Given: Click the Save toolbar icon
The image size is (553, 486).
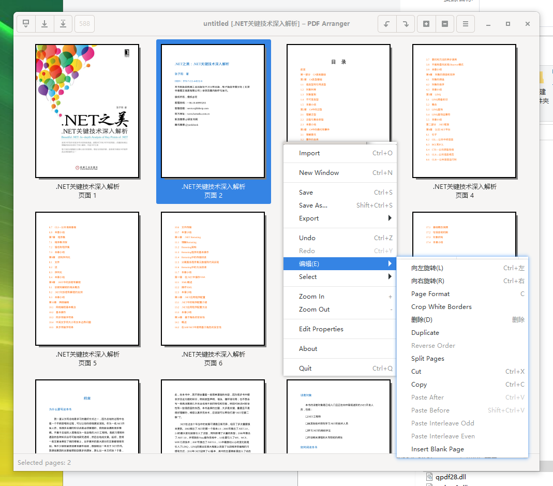Looking at the screenshot, I should pyautogui.click(x=44, y=24).
